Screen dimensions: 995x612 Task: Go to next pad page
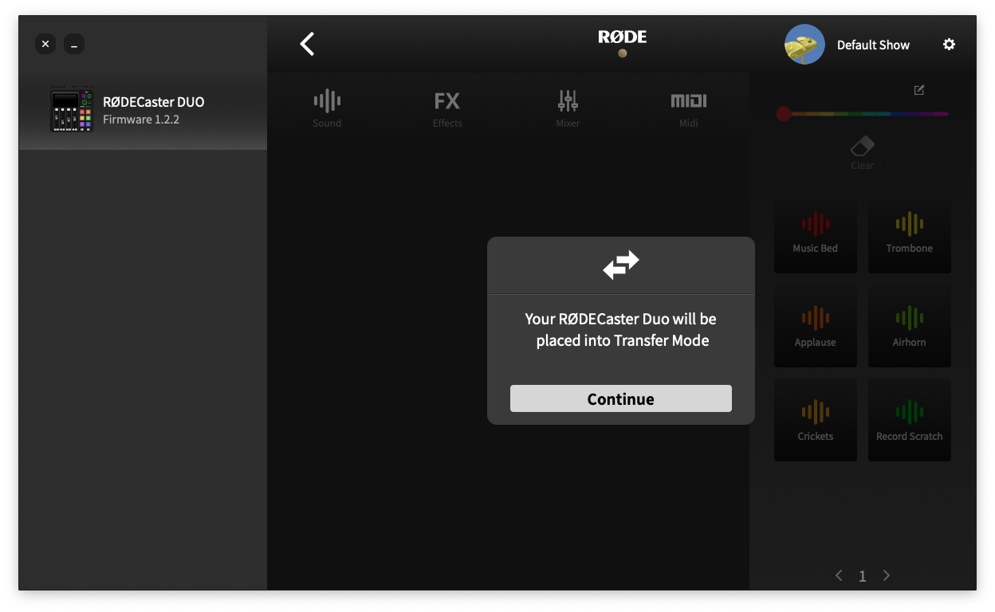point(887,575)
